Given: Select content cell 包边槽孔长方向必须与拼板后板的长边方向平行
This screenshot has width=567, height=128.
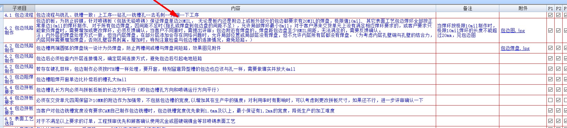Looking at the screenshot, I should (235, 90).
